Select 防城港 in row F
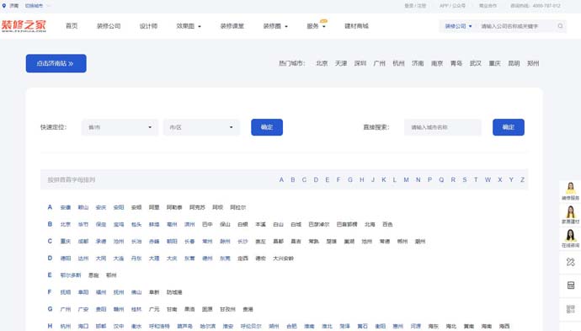This screenshot has width=581, height=331. (x=174, y=292)
